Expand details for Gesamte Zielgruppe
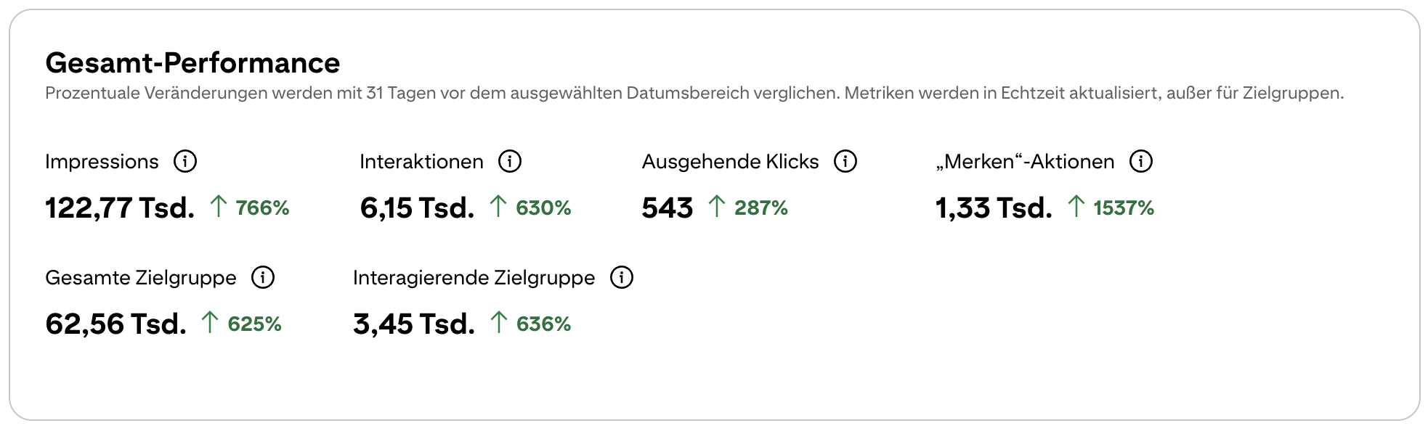Image resolution: width=1428 pixels, height=431 pixels. [x=140, y=276]
